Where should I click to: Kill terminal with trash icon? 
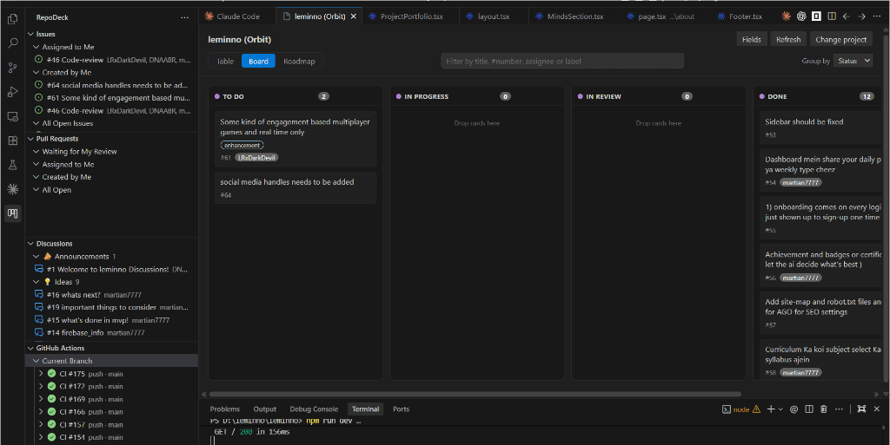824,409
